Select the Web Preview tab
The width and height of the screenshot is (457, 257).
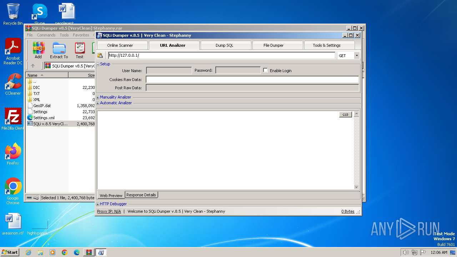coord(111,195)
